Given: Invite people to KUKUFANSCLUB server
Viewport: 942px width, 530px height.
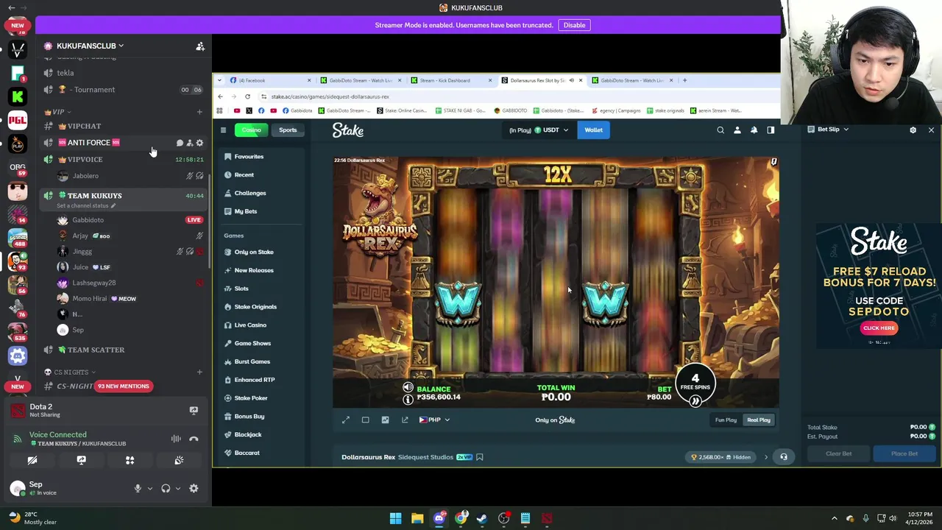Looking at the screenshot, I should (x=200, y=46).
